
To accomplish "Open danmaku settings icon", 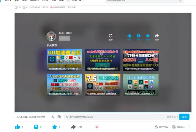I will click(x=59, y=117).
